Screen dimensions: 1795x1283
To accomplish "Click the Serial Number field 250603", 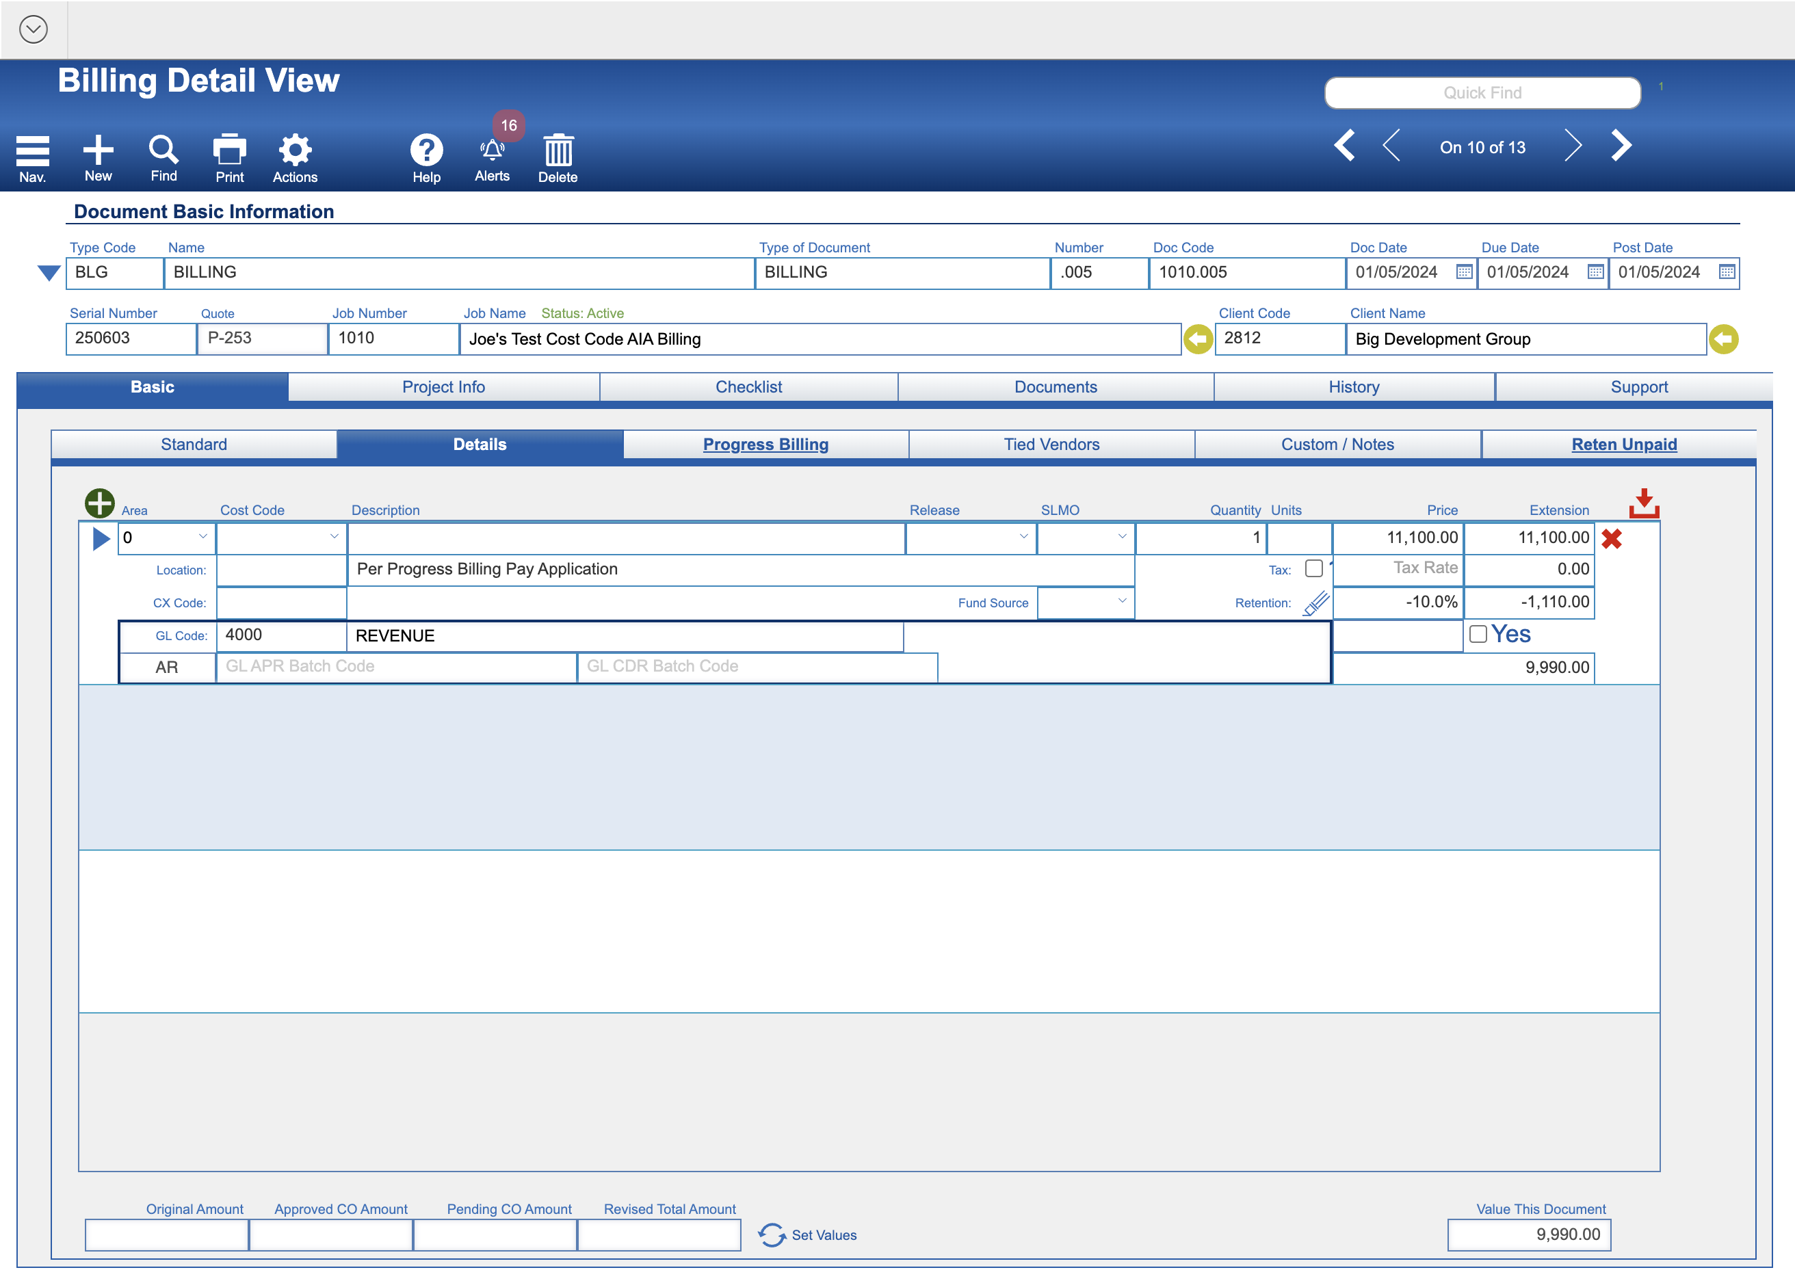I will pos(131,338).
